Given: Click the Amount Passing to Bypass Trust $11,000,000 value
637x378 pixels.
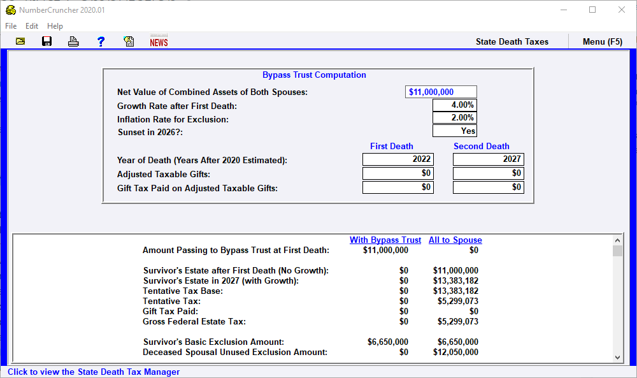Looking at the screenshot, I should [x=385, y=251].
